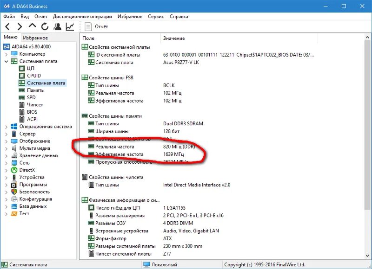The width and height of the screenshot is (372, 269).
Task: Open the Справка menu
Action: [179, 17]
